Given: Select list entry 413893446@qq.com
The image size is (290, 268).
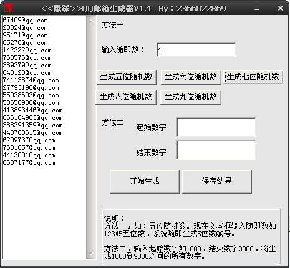Looking at the screenshot, I should pos(32,111).
